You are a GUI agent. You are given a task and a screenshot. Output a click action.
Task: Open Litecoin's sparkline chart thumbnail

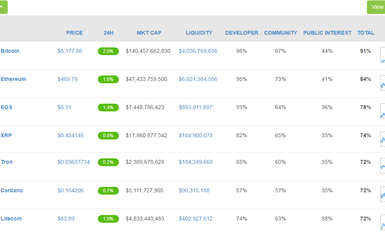[383, 222]
